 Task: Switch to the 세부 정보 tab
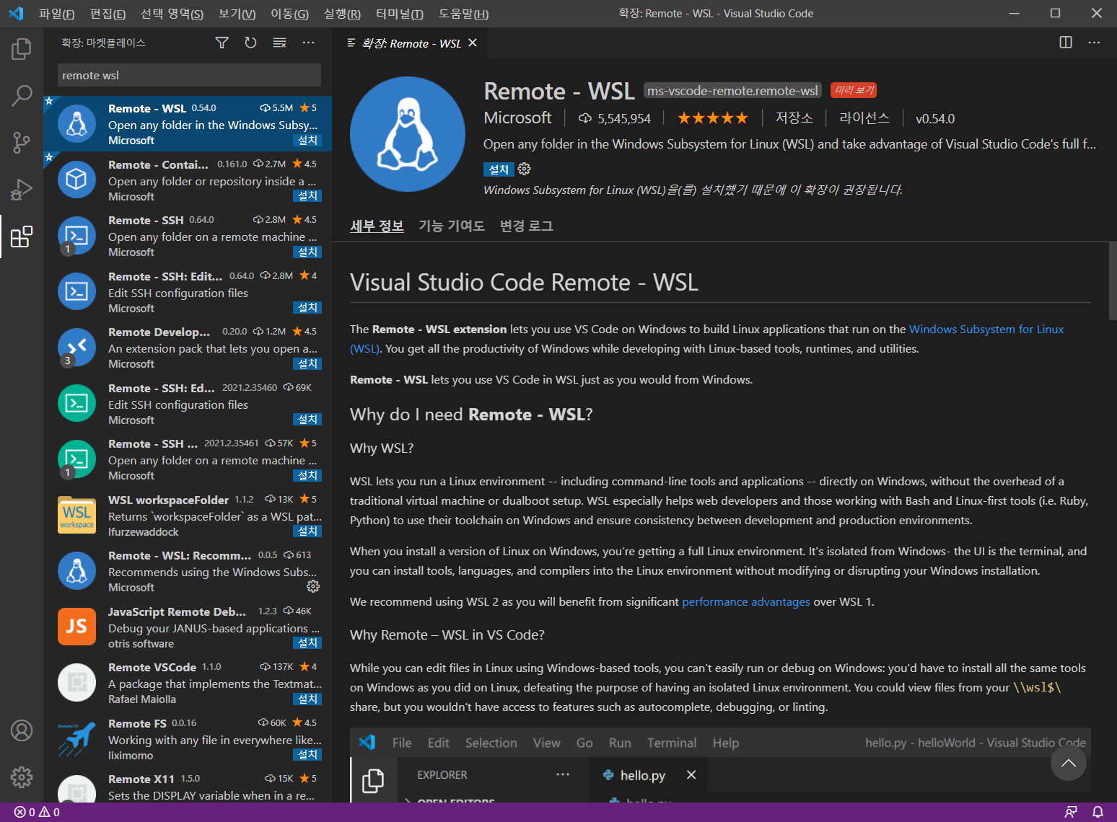[x=377, y=226]
